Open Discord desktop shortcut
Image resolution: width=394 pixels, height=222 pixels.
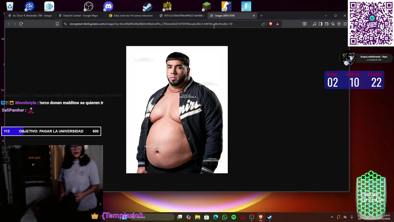(x=108, y=6)
